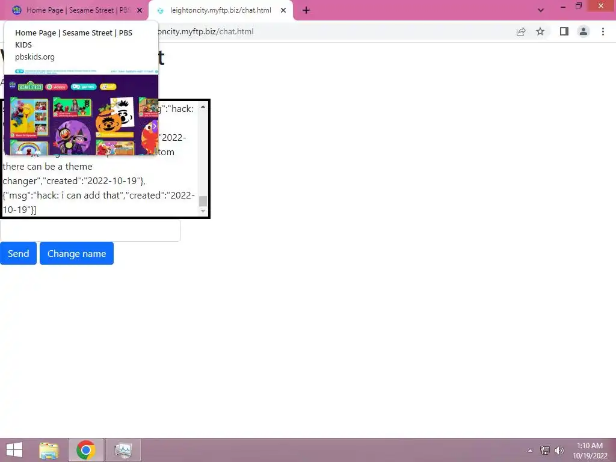
Task: Select the leightoncity chat.html tab
Action: click(220, 10)
